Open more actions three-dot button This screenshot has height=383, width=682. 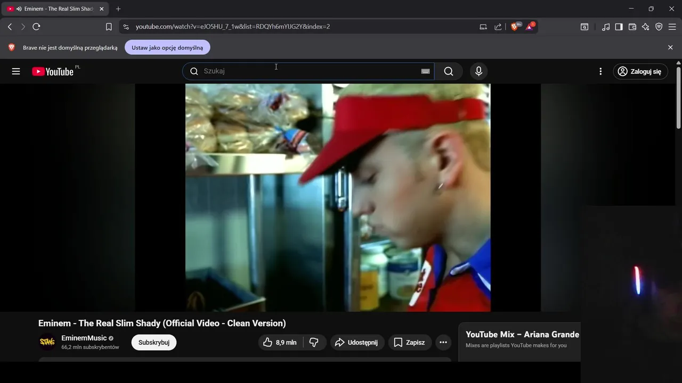[443, 343]
